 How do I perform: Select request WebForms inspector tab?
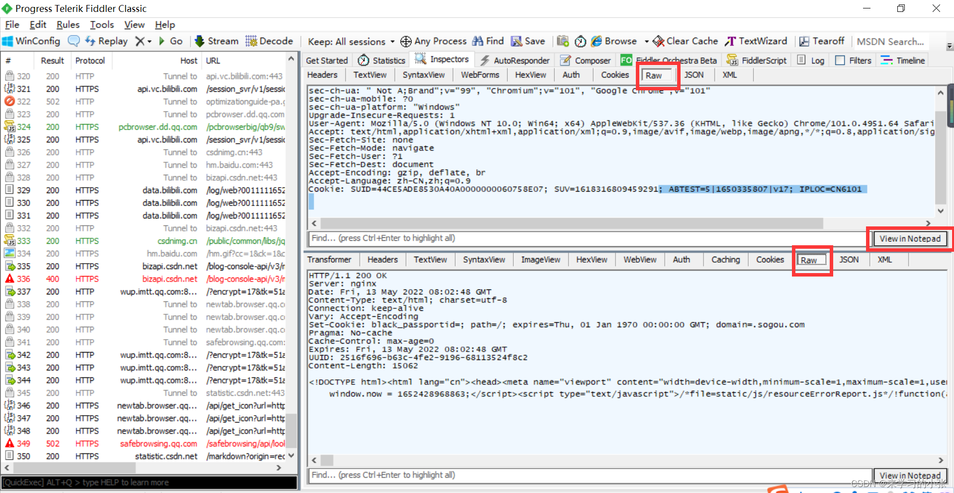(480, 75)
